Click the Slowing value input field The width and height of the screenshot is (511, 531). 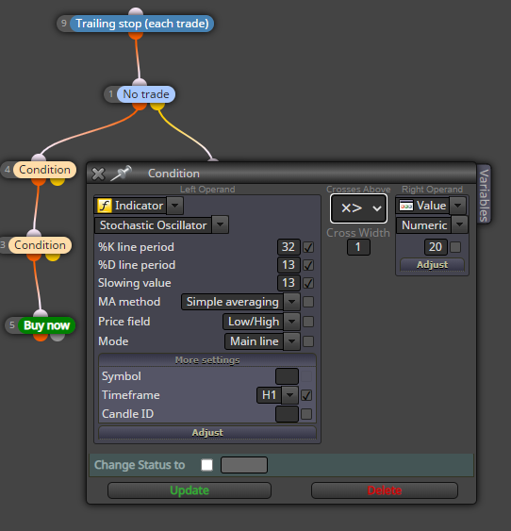pos(288,283)
